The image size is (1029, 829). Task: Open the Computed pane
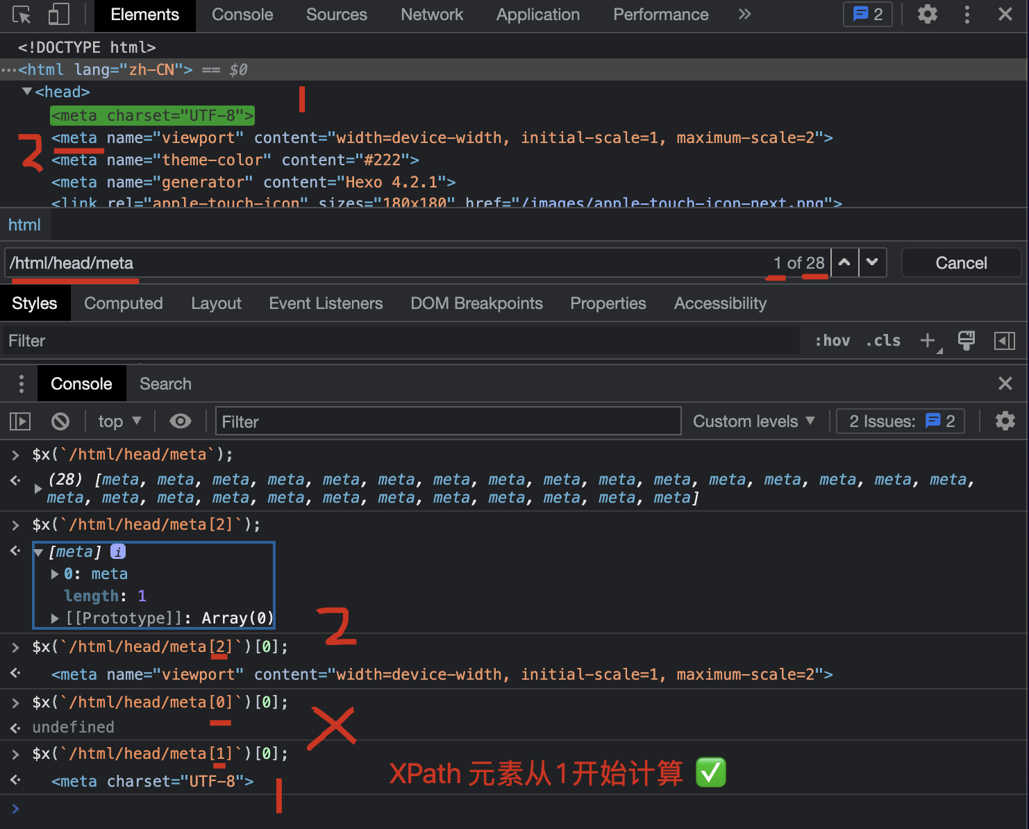coord(124,303)
